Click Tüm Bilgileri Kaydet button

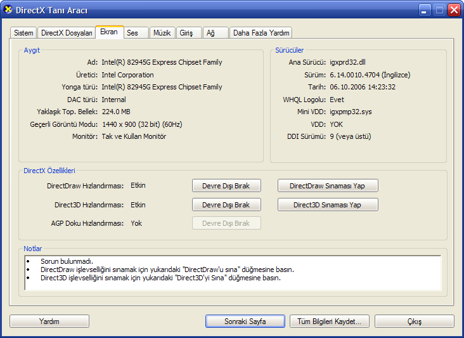[330, 321]
